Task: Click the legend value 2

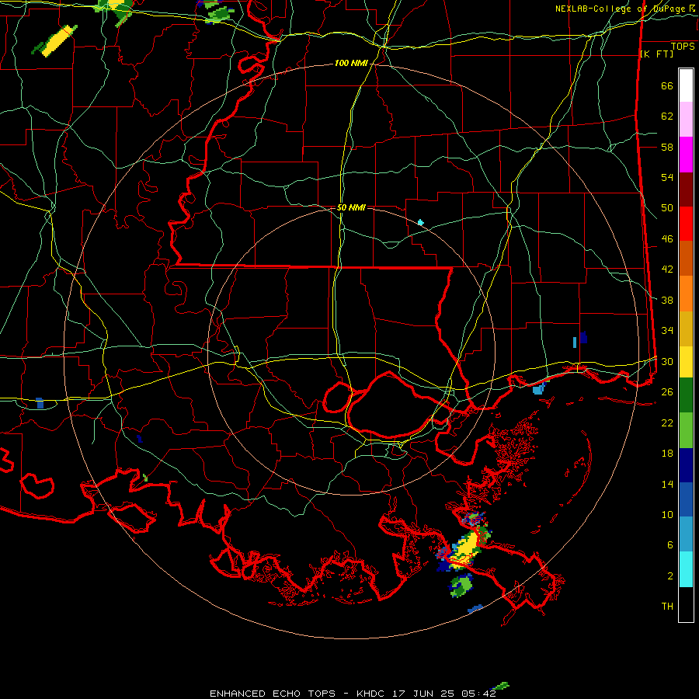Action: [670, 576]
